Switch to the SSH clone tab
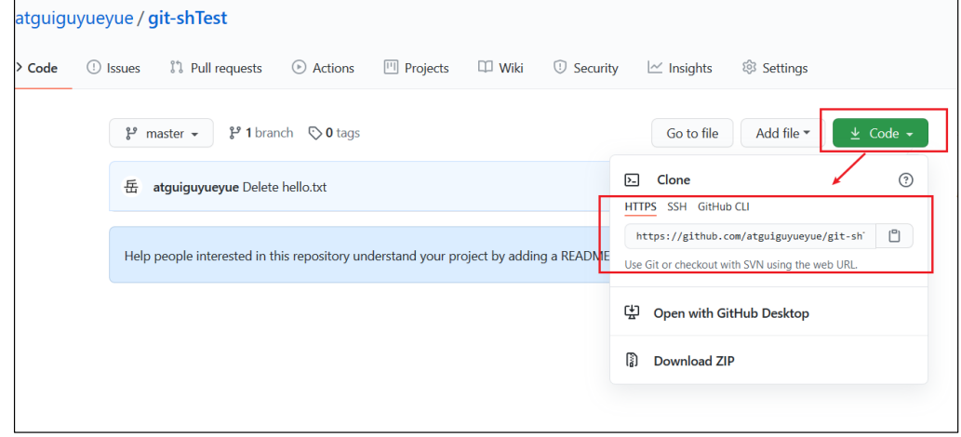Screen dimensions: 961x437 pyautogui.click(x=676, y=206)
